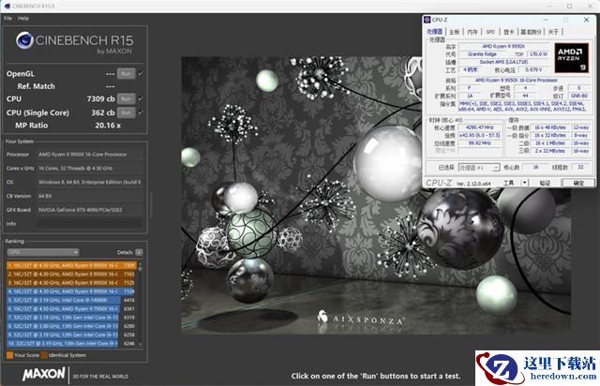The width and height of the screenshot is (600, 386).
Task: Click the core voltage value 0.979 V
Action: click(533, 70)
